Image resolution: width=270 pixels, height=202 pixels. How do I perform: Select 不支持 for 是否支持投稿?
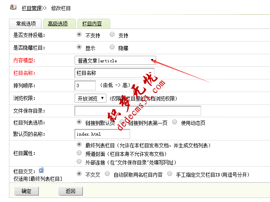point(79,34)
